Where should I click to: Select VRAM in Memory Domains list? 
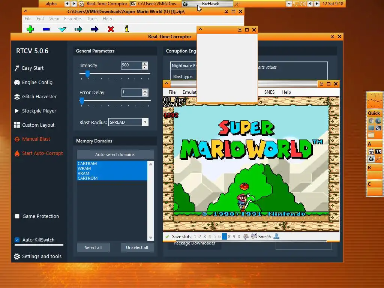112,173
